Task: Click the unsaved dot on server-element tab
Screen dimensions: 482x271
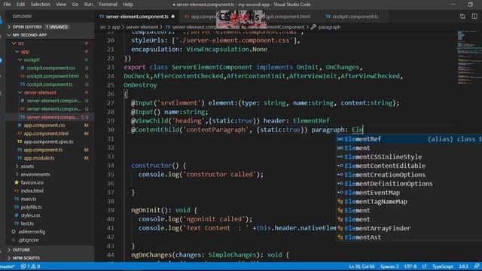Action: 173,17
